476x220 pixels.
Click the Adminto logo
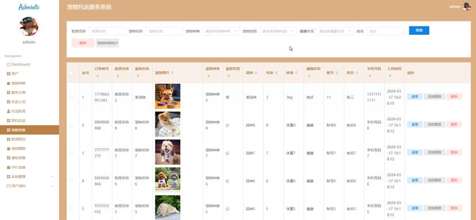(29, 7)
